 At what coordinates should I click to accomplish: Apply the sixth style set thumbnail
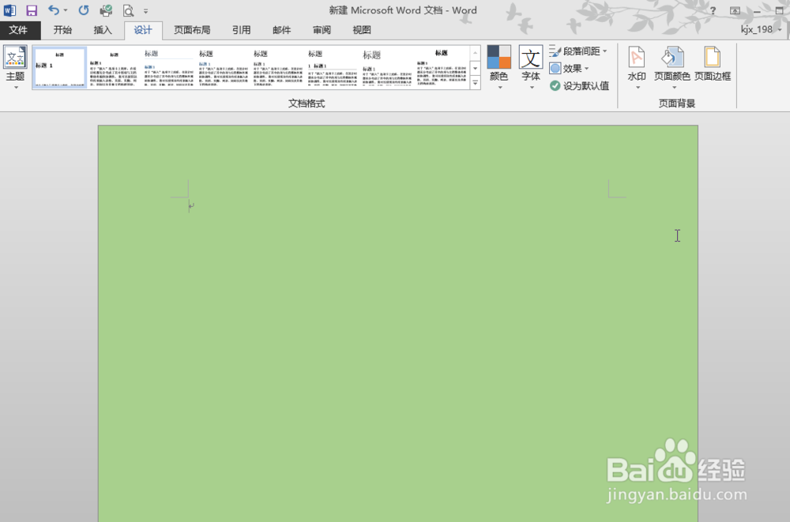click(x=332, y=67)
